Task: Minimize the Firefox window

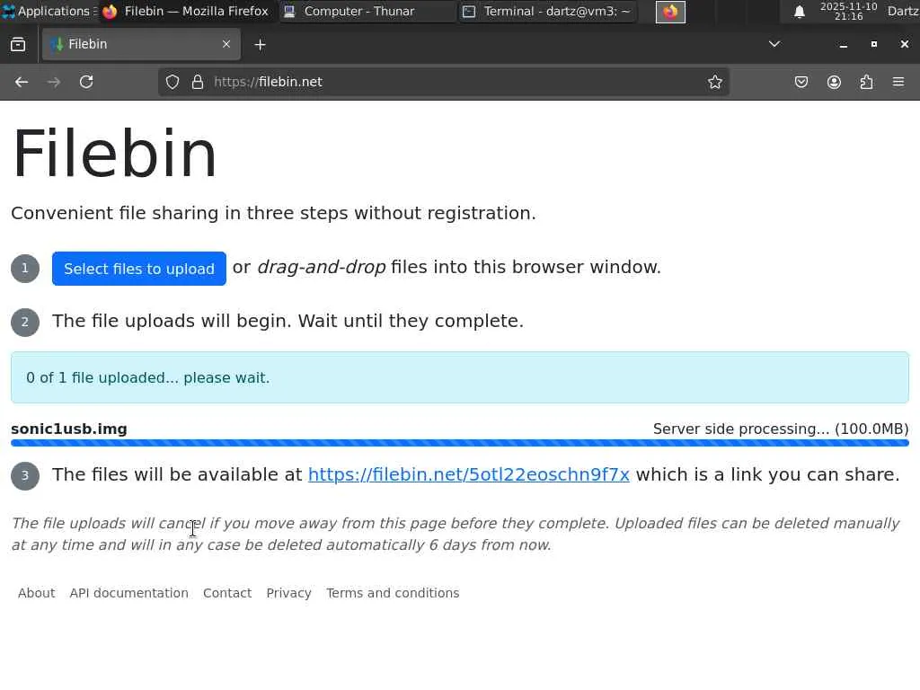Action: point(843,45)
